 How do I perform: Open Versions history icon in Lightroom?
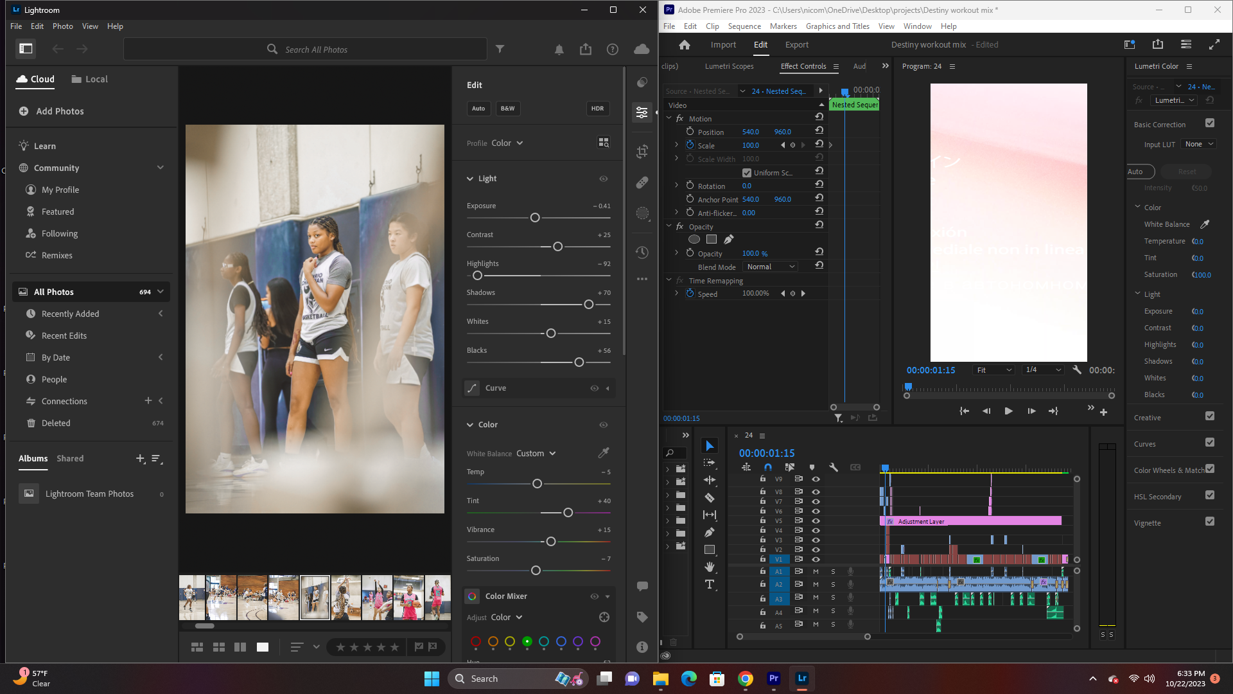pos(642,252)
